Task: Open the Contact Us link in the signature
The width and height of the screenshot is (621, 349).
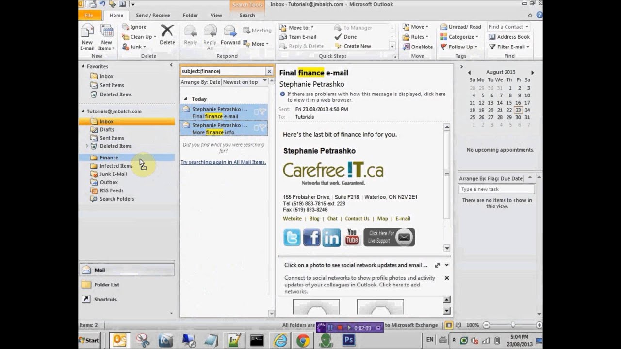Action: pos(357,219)
